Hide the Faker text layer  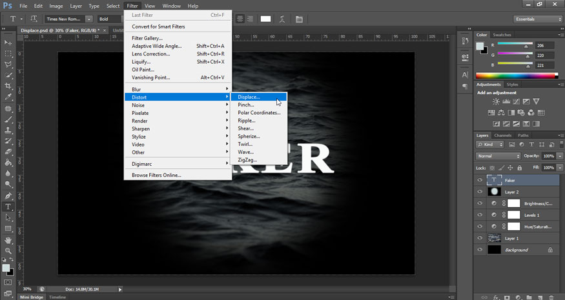480,180
